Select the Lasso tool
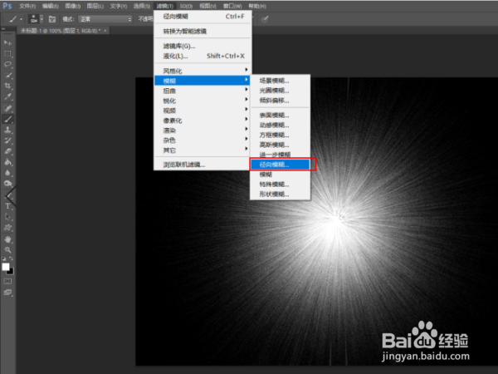 tap(7, 64)
